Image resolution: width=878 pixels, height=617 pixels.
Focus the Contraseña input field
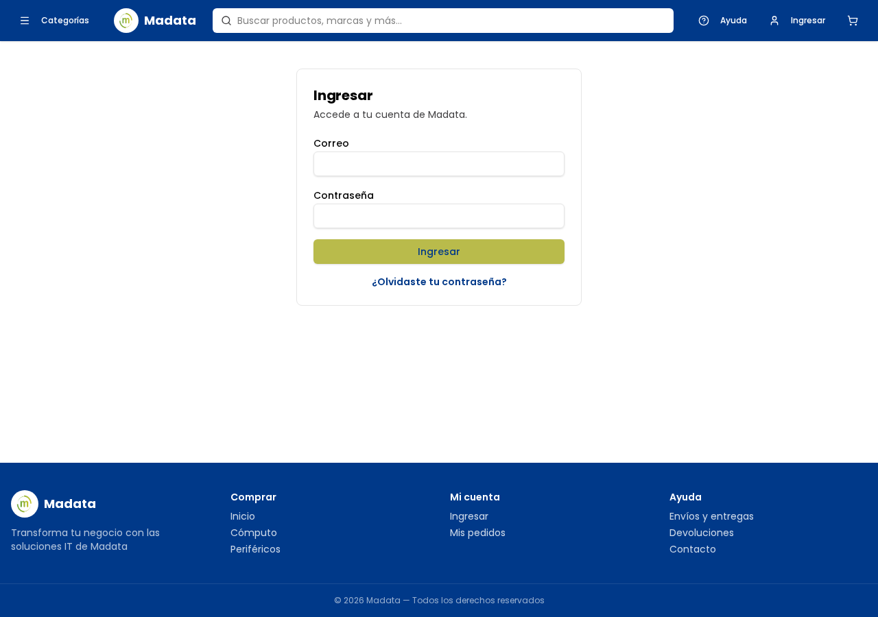point(439,216)
